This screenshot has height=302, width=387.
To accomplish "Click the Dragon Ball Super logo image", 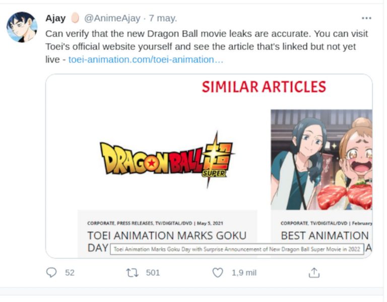I will 167,160.
